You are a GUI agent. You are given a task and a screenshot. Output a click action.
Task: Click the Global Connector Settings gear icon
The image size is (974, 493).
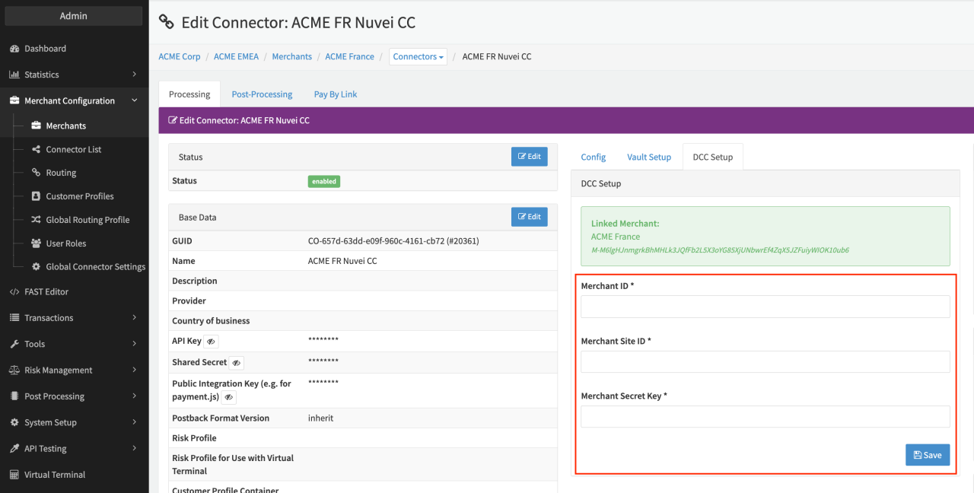pyautogui.click(x=36, y=267)
